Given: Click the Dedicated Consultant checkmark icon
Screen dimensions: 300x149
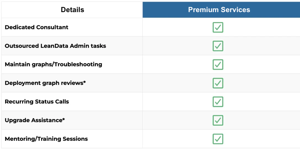Looking at the screenshot, I should (x=218, y=27).
